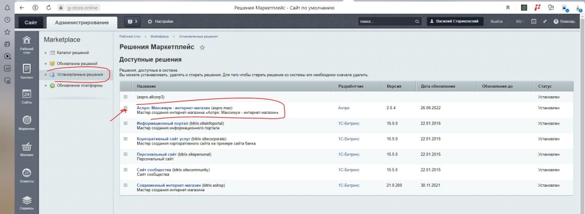
Task: Open Персональный сайт solution link
Action: pyautogui.click(x=157, y=154)
